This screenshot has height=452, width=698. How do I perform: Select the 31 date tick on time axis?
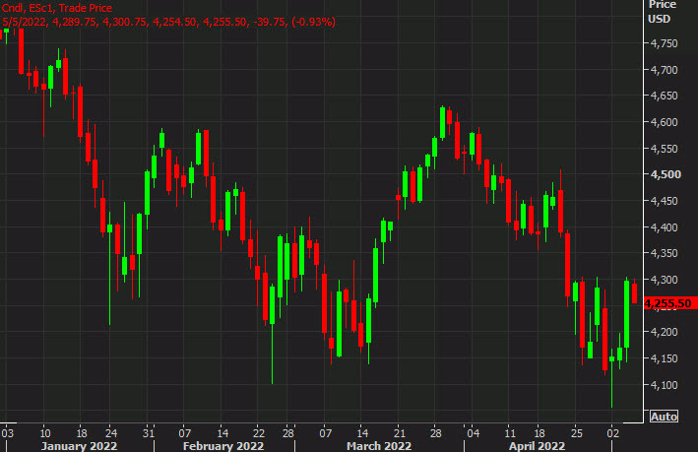point(149,431)
